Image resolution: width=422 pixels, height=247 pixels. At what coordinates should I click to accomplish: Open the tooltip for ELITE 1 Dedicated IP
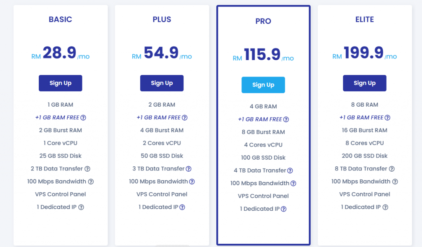pyautogui.click(x=385, y=207)
